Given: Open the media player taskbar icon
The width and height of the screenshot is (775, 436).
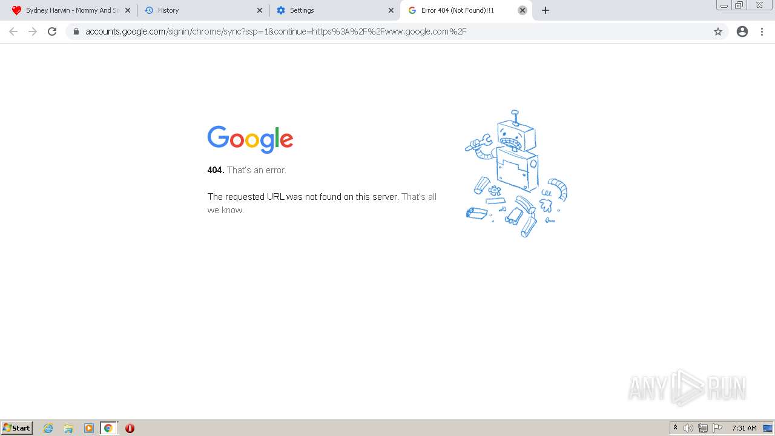Looking at the screenshot, I should tap(88, 428).
